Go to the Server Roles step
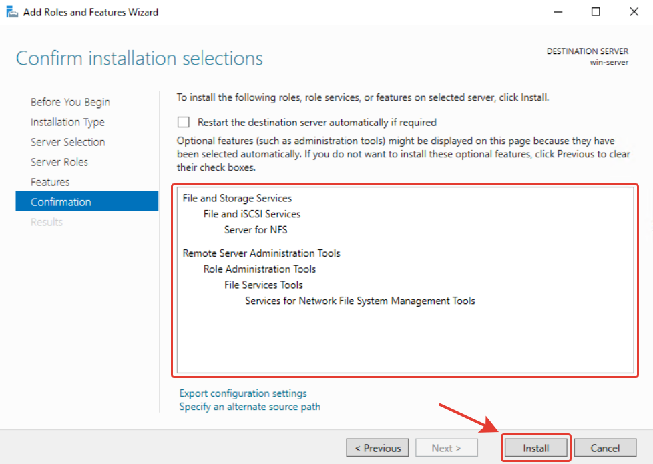The height and width of the screenshot is (464, 653). tap(59, 162)
